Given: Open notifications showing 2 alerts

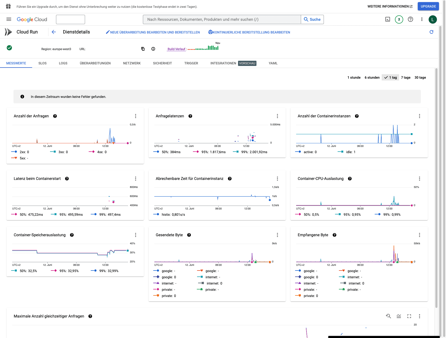Looking at the screenshot, I should tap(399, 19).
